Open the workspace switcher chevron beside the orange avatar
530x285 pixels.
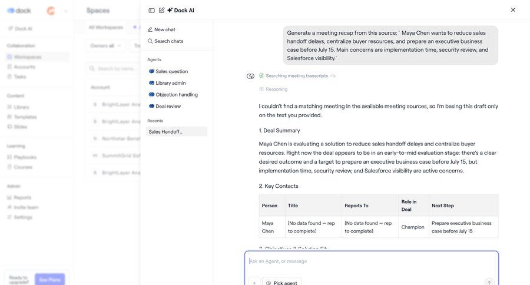point(65,11)
